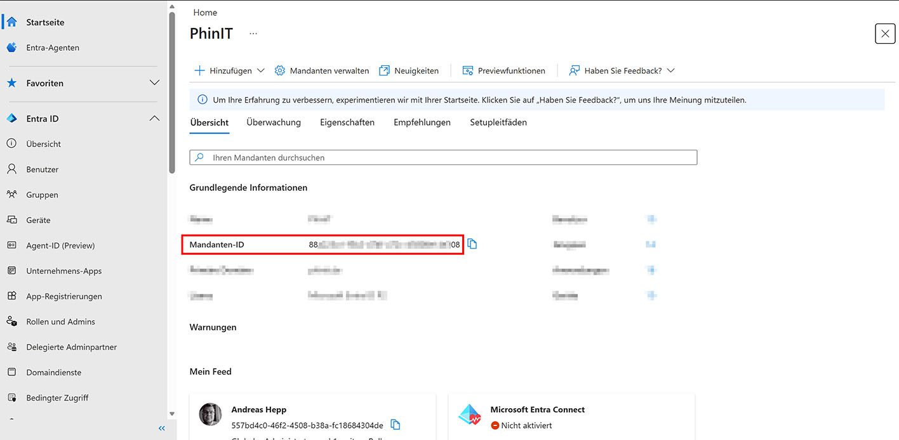The image size is (899, 440).
Task: Copy Andreas Hepp's object ID
Action: click(x=395, y=425)
